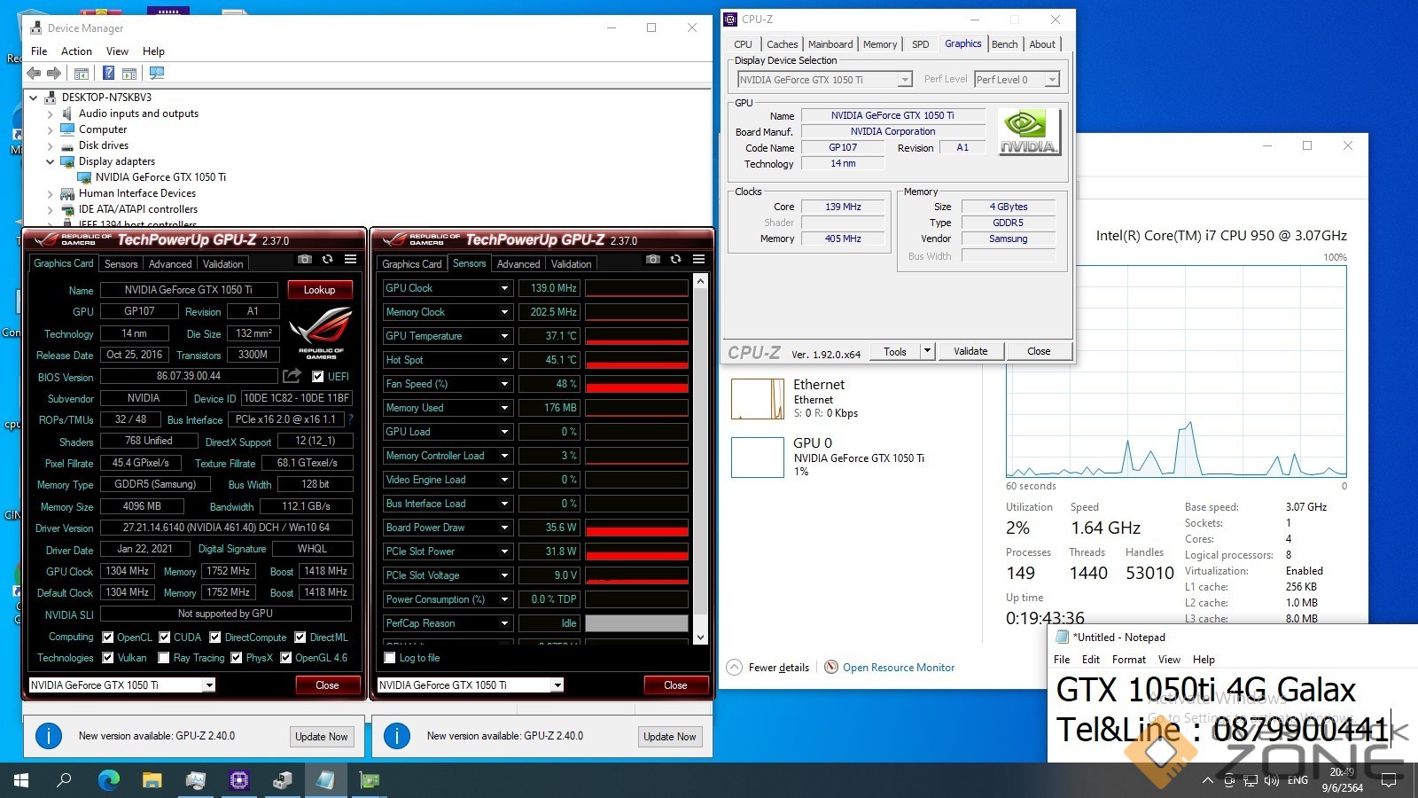This screenshot has width=1418, height=798.
Task: Open the Format menu in Notepad
Action: pos(1128,660)
